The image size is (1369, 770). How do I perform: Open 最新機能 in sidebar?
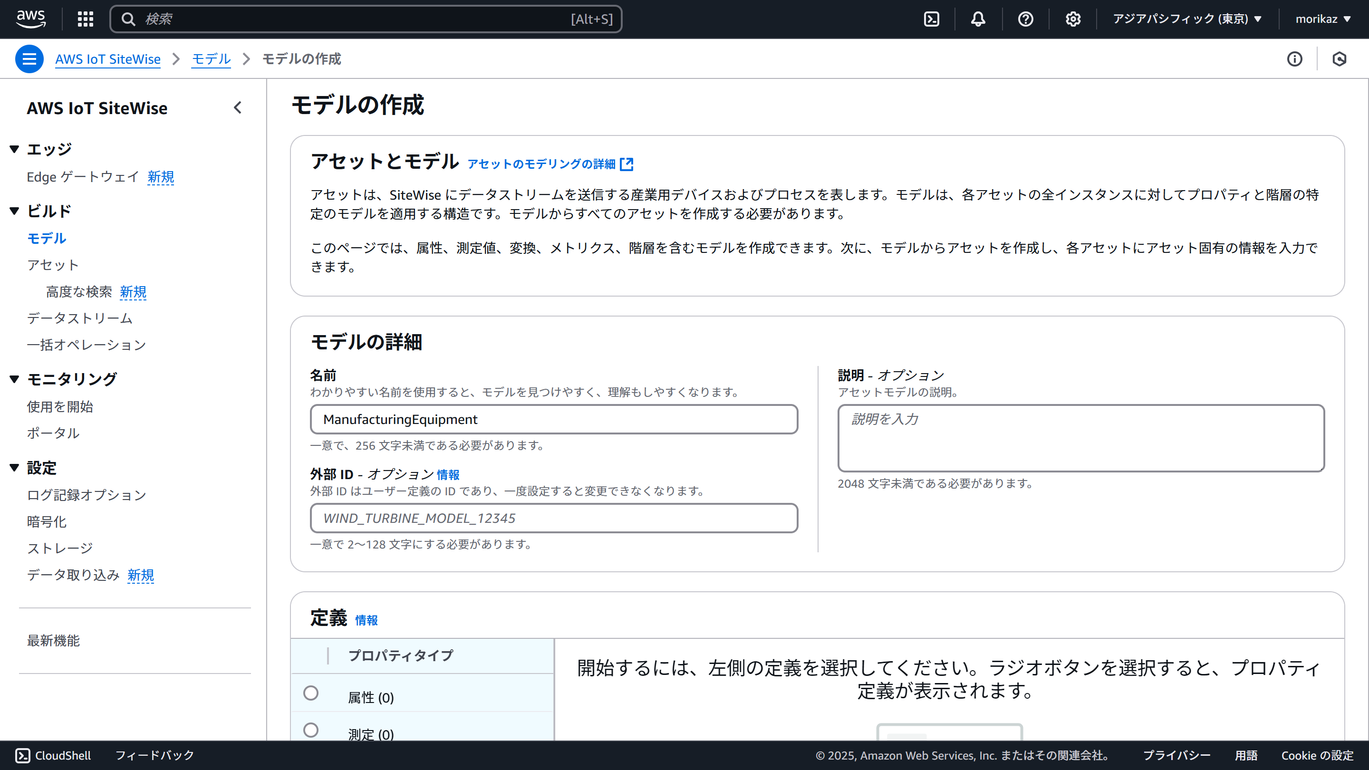point(53,641)
